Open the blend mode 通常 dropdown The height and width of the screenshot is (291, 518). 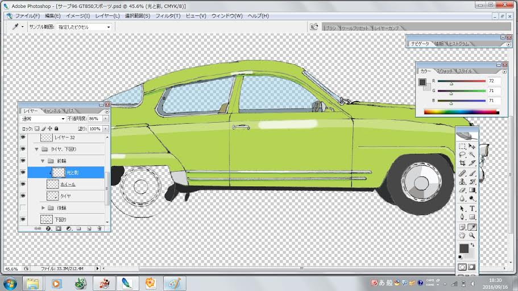[x=43, y=119]
